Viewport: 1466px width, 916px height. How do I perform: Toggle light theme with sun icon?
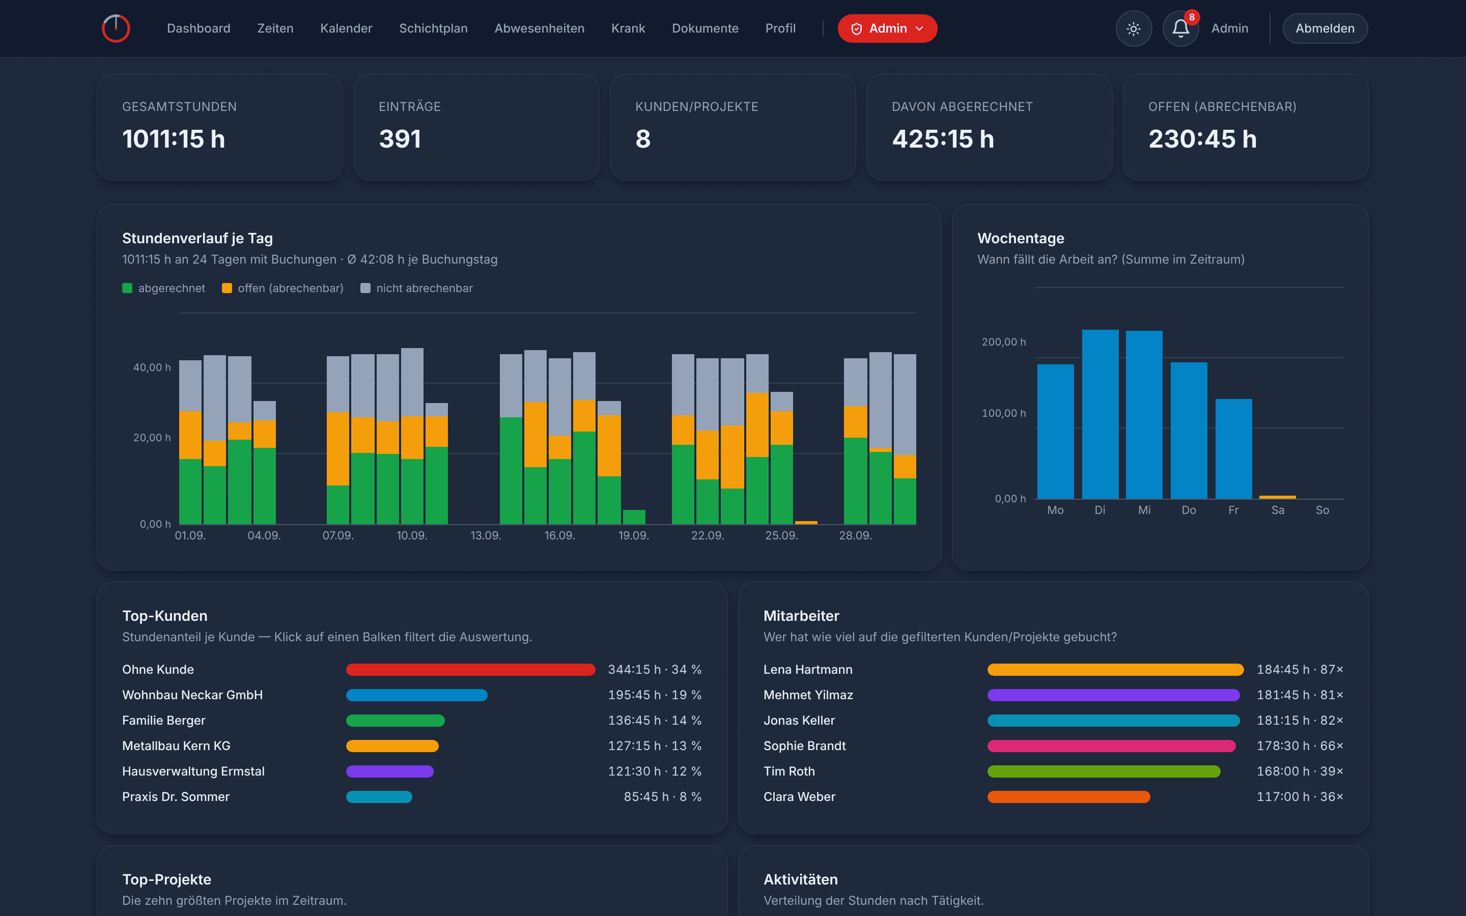click(1134, 28)
